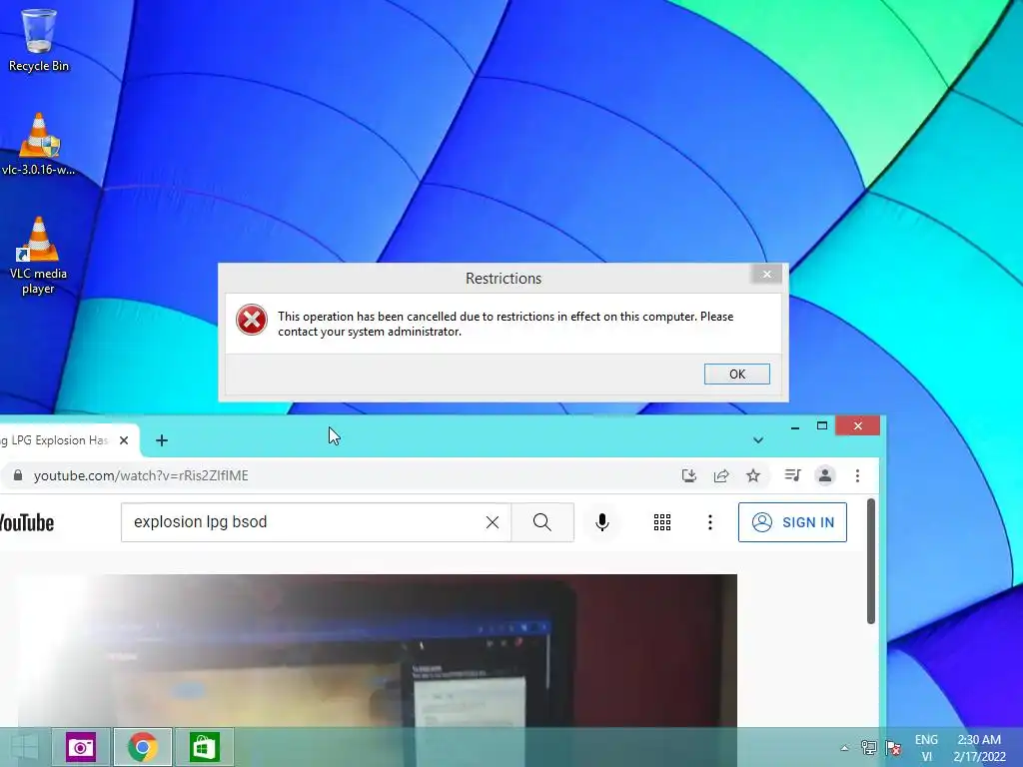1023x767 pixels.
Task: Open Chrome tab search chevron
Action: tap(758, 440)
